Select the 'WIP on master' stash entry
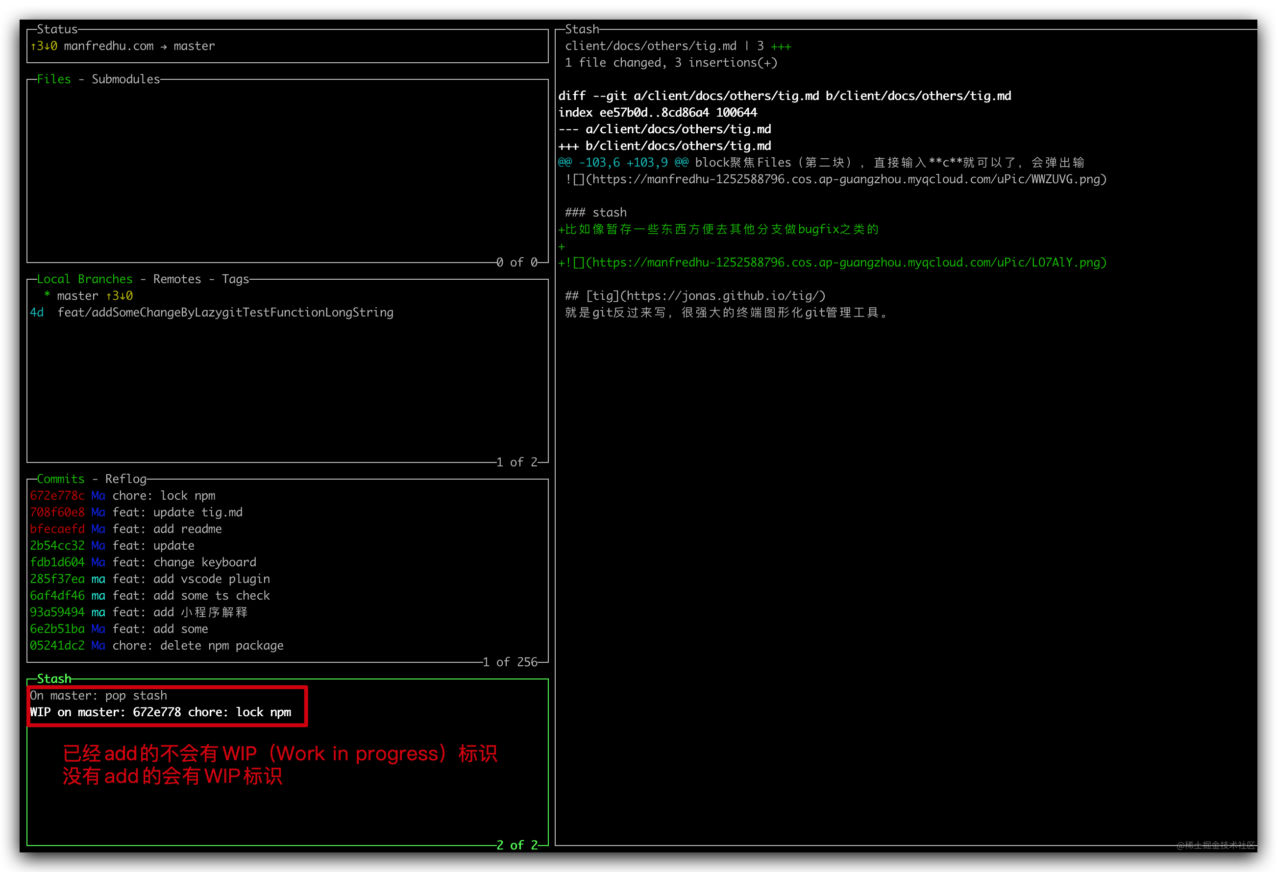The height and width of the screenshot is (872, 1277). 160,713
